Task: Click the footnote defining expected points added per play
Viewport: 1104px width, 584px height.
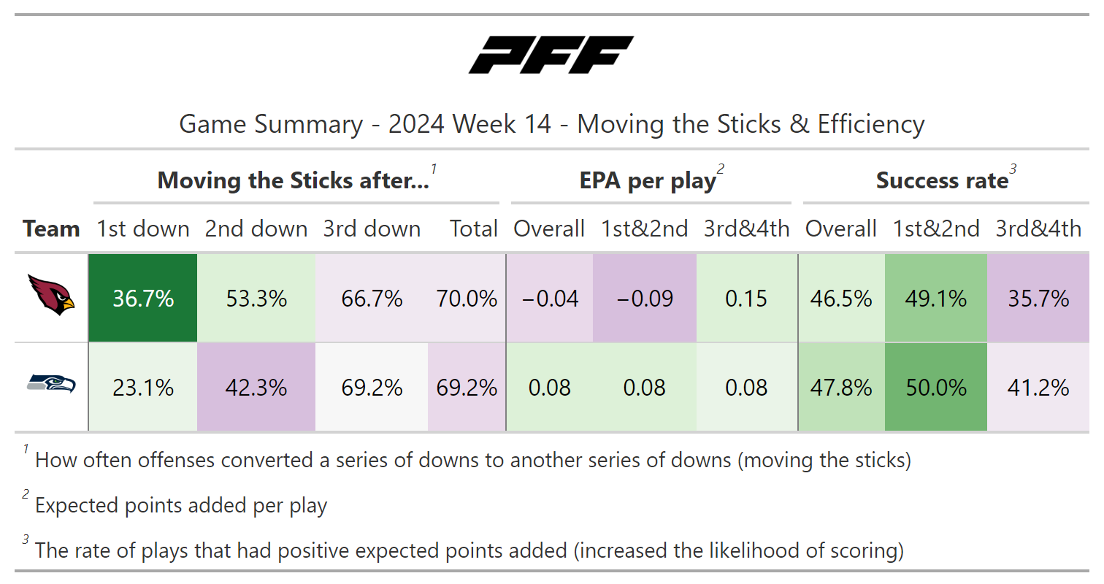Action: [181, 505]
